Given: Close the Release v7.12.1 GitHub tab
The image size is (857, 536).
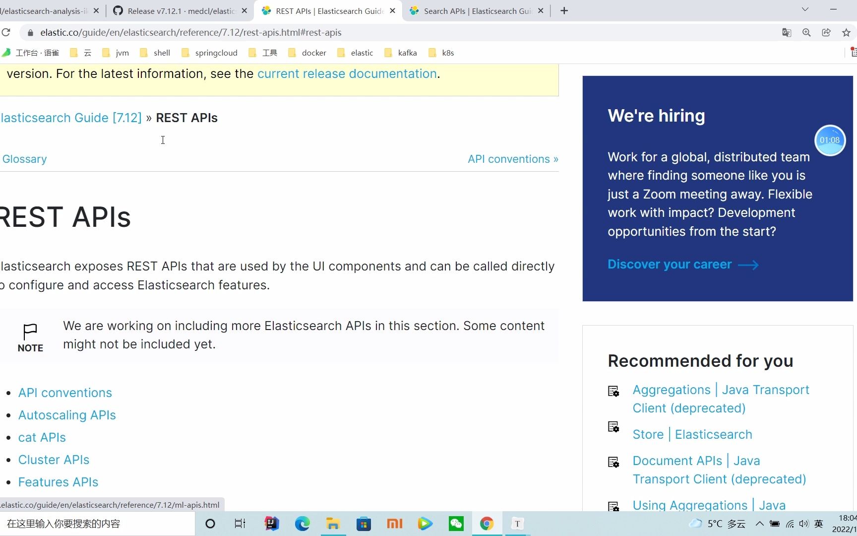Looking at the screenshot, I should 244,11.
